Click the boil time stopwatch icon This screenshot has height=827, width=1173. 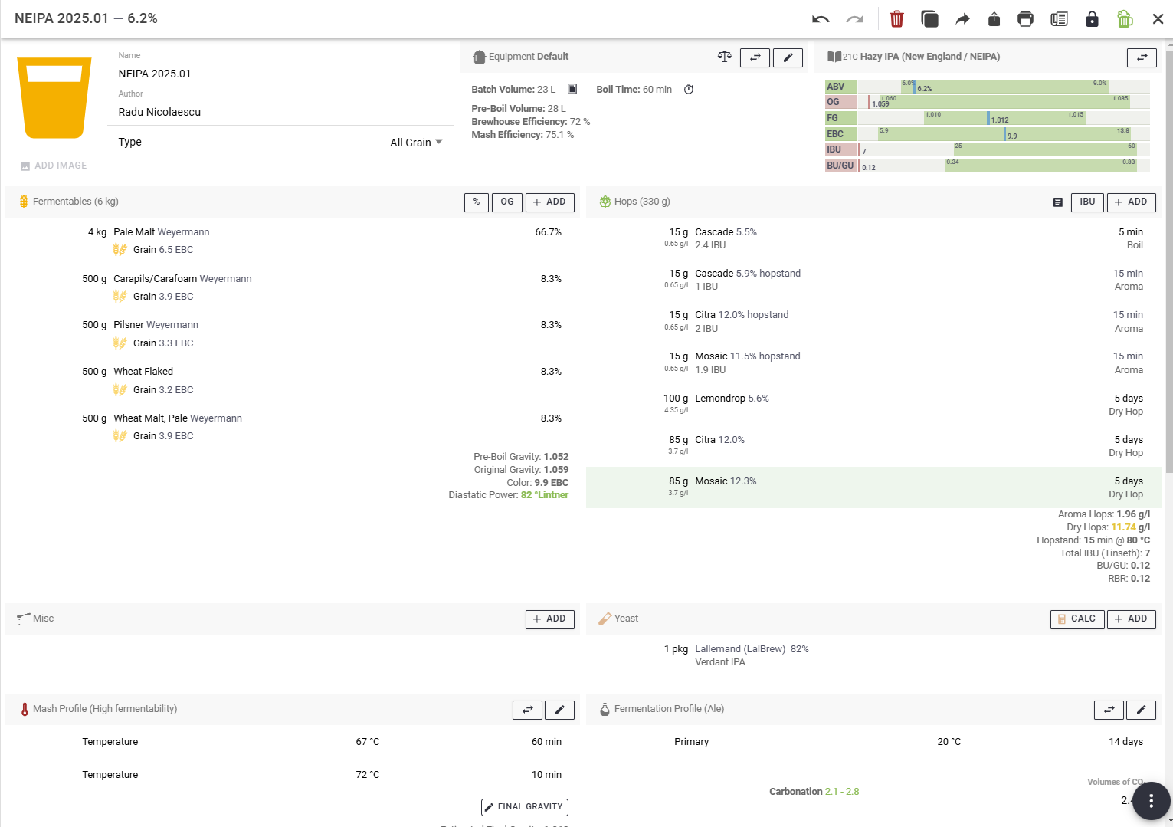[x=689, y=90]
